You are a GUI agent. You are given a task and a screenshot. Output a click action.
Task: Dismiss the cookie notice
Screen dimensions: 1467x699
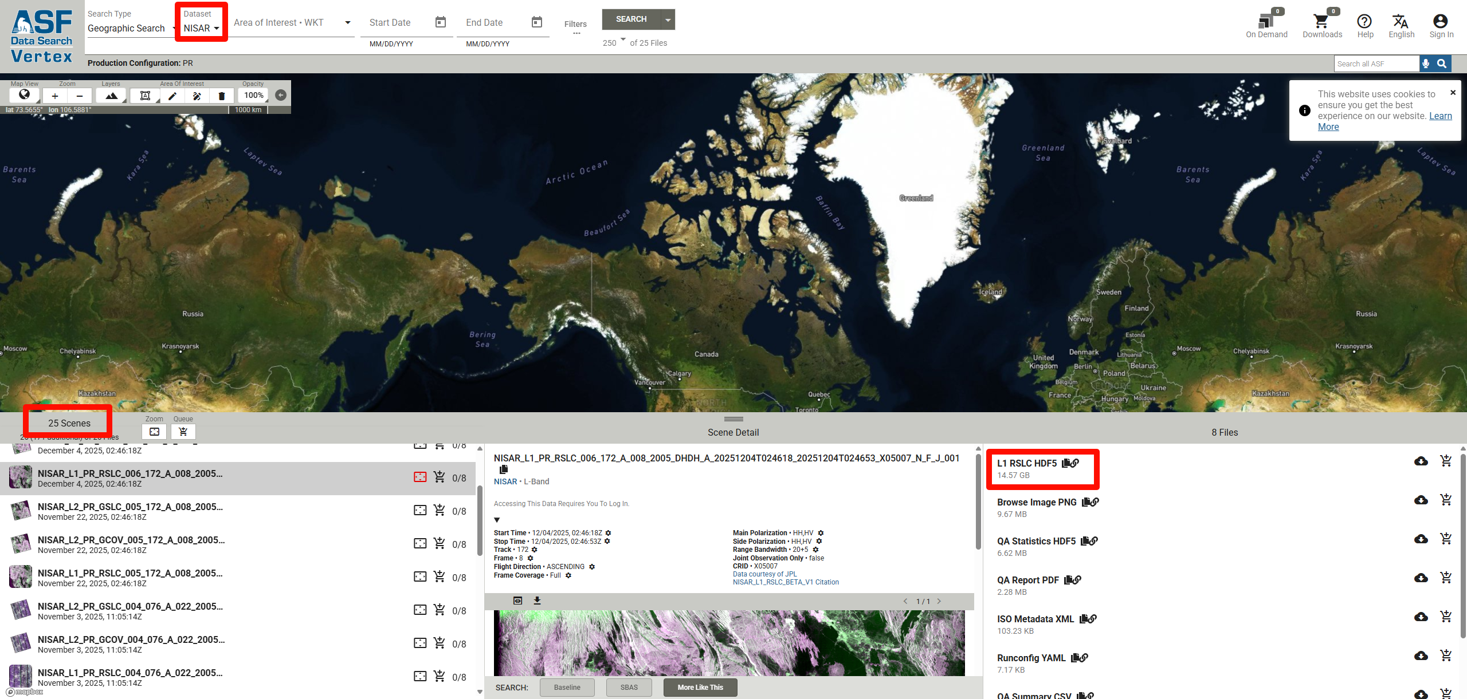coord(1453,92)
